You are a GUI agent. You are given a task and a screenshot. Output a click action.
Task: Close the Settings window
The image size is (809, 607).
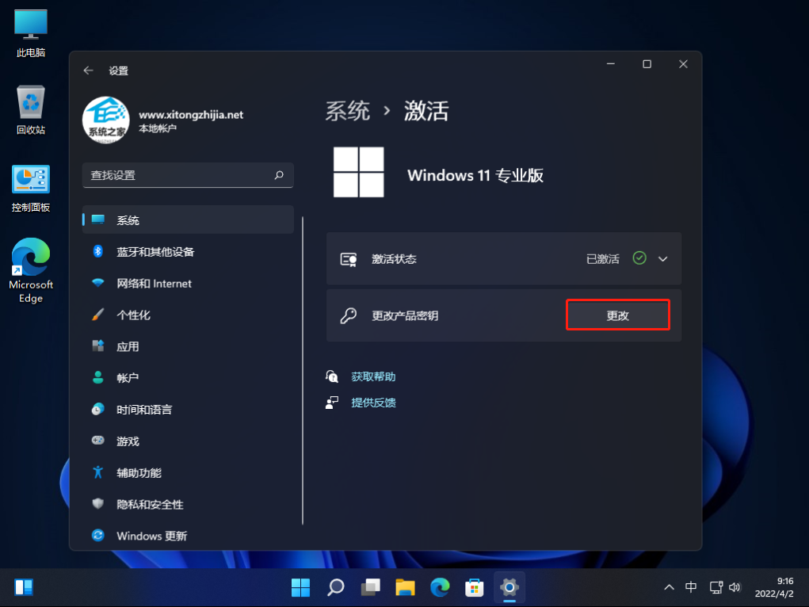pos(683,64)
